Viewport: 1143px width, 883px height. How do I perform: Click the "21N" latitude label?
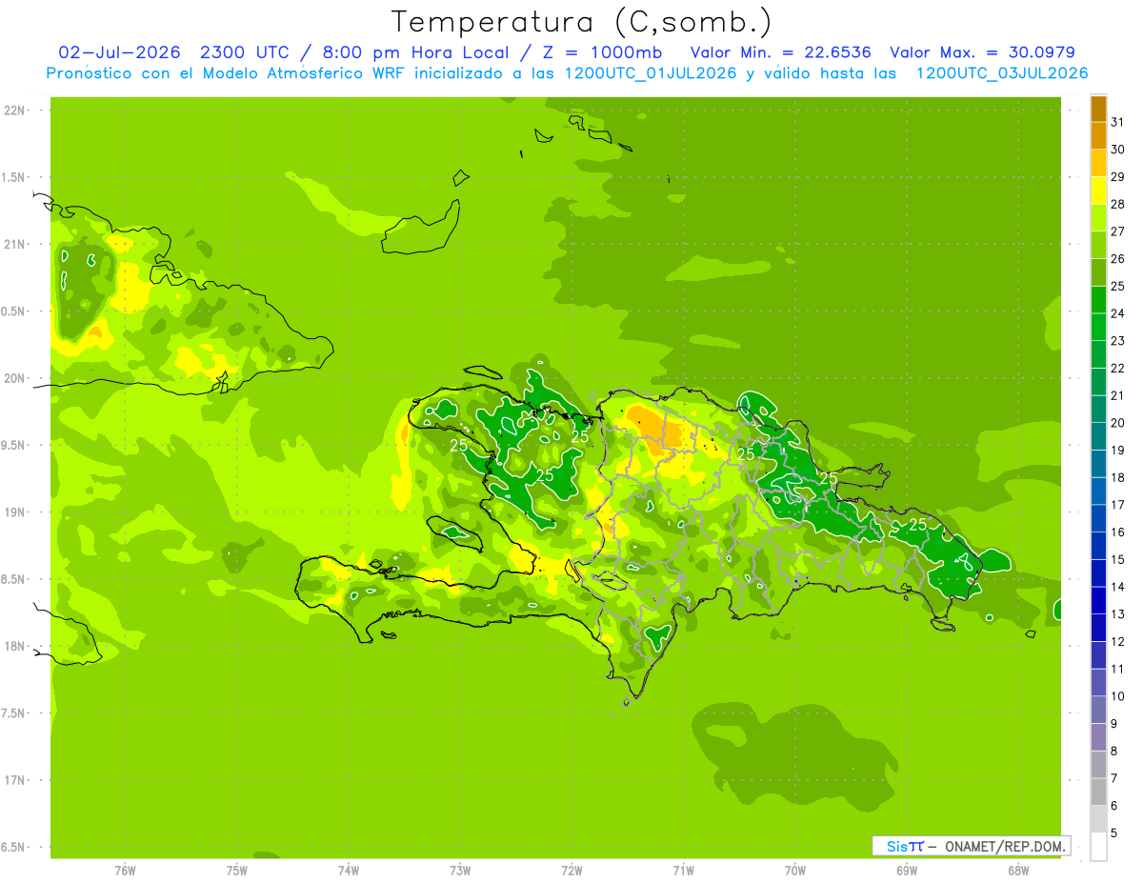pyautogui.click(x=15, y=244)
